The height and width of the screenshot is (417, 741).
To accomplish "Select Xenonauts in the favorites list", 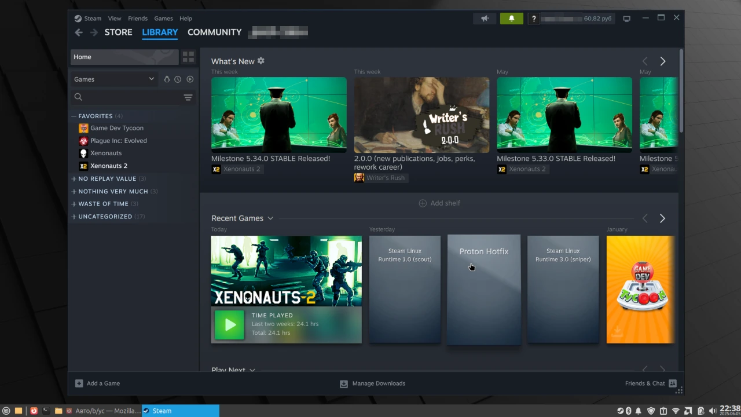I will [x=106, y=153].
